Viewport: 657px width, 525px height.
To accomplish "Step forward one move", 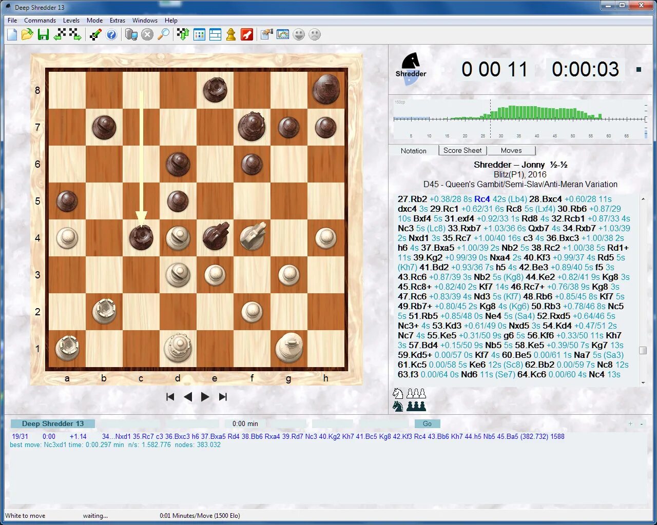I will [x=205, y=397].
